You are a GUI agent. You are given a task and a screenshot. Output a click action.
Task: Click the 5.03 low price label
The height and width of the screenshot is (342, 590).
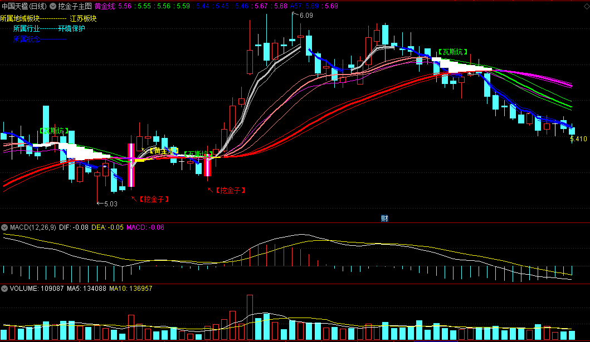(x=111, y=204)
